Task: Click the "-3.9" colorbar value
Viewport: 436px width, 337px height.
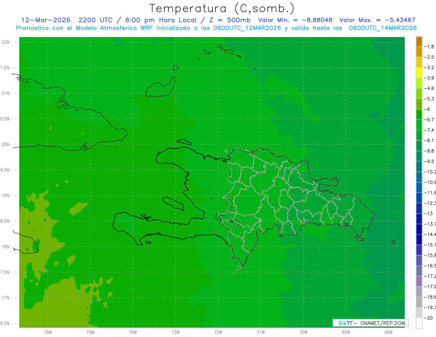Action: coord(429,78)
